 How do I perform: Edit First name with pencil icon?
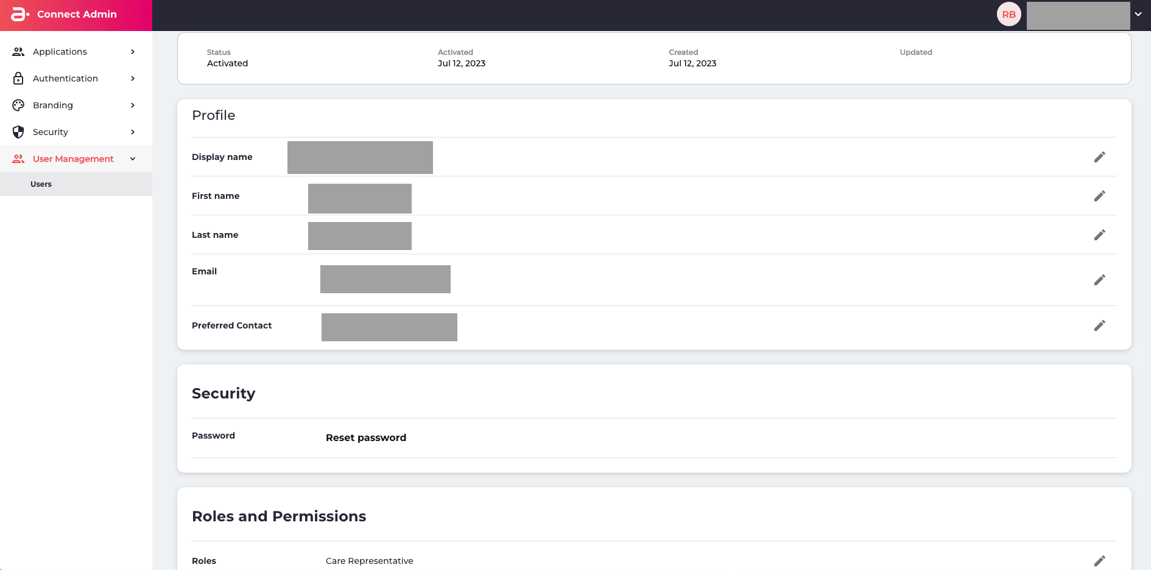pos(1099,196)
